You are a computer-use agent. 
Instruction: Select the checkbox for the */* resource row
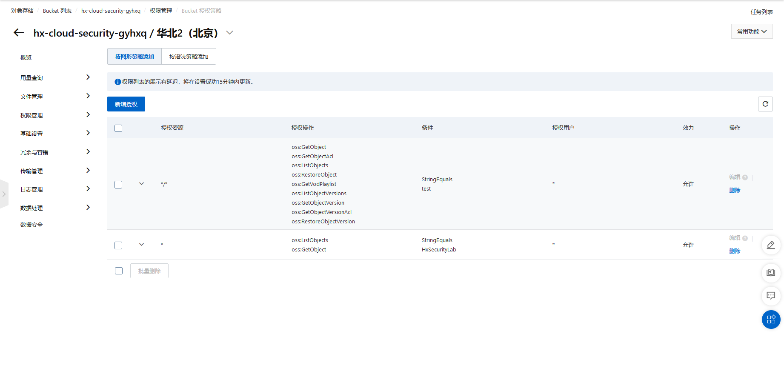pyautogui.click(x=118, y=184)
